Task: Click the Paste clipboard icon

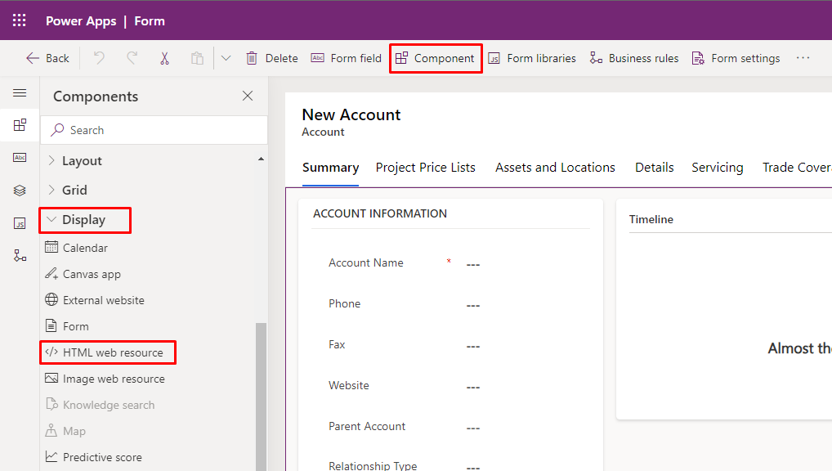Action: (x=198, y=58)
